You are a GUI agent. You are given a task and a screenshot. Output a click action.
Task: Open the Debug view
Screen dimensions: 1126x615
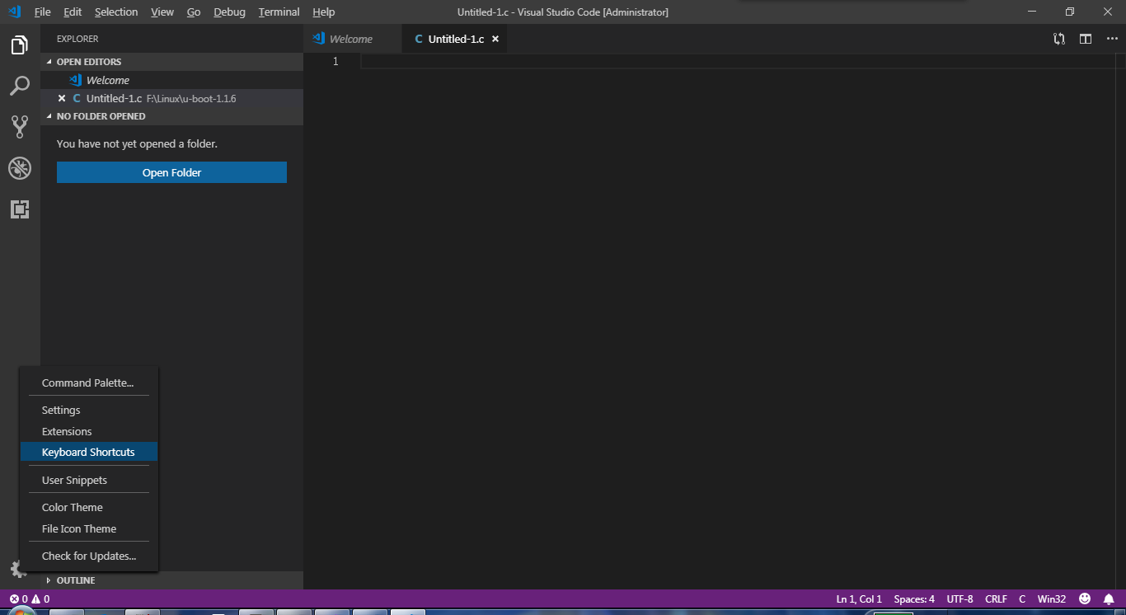point(20,168)
